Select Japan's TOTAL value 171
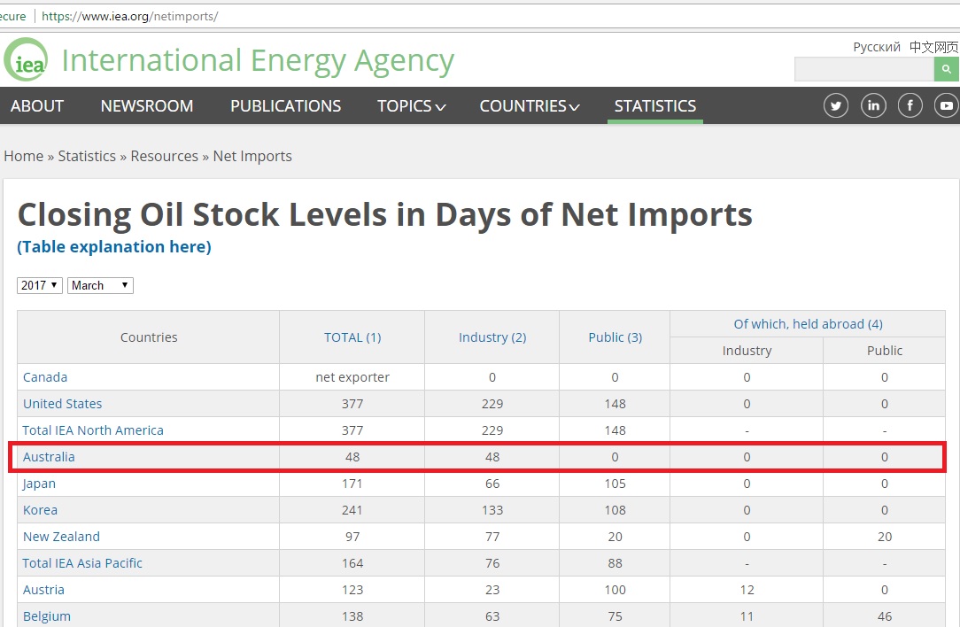Screen dimensions: 960x627 (x=352, y=484)
